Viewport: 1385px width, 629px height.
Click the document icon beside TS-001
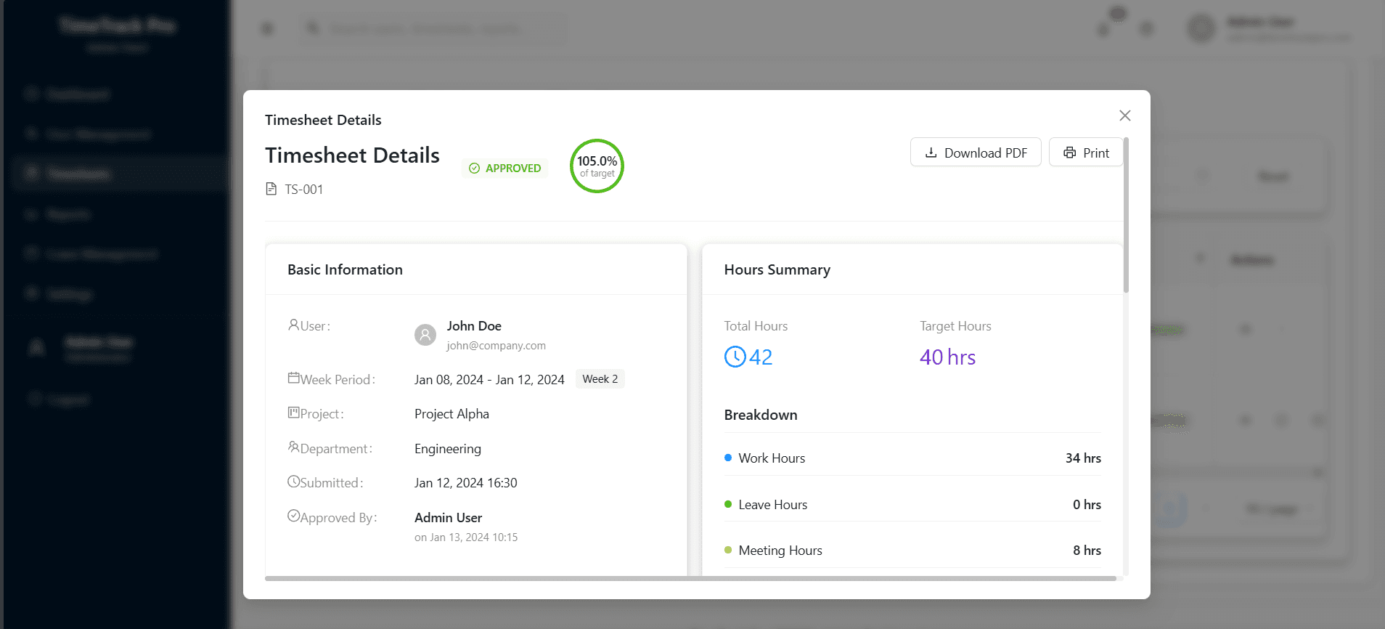point(271,189)
